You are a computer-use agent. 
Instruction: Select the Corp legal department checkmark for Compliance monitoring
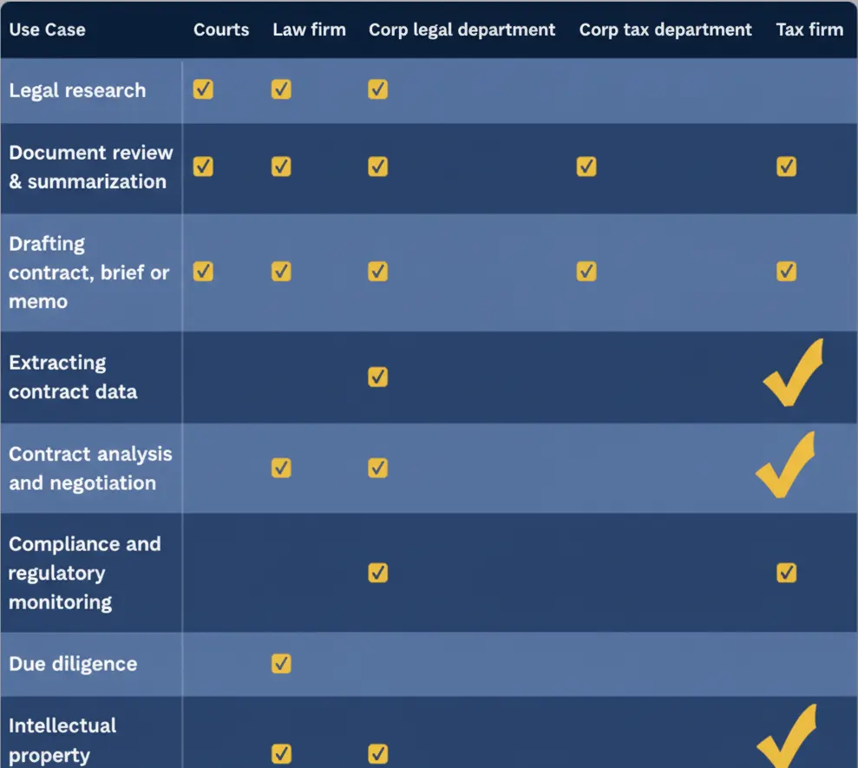[x=377, y=573]
